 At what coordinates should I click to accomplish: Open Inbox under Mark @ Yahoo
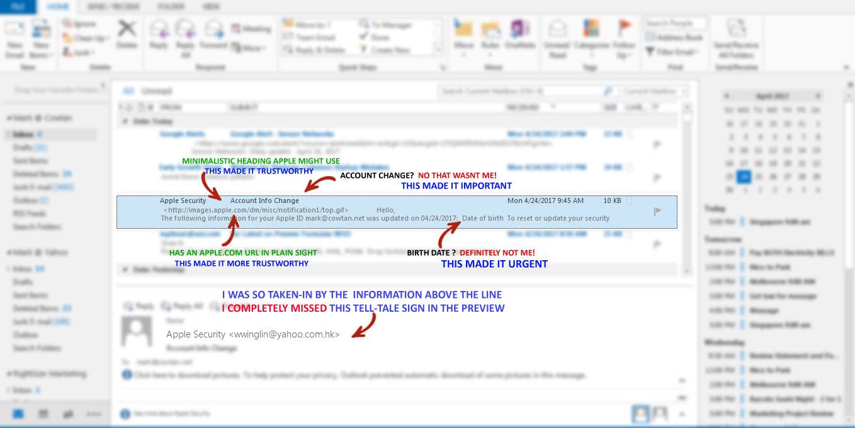tap(28, 269)
